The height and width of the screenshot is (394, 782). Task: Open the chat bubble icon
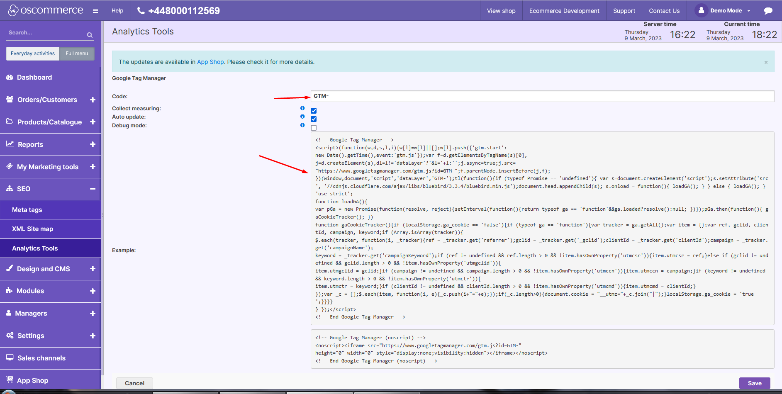pos(768,11)
